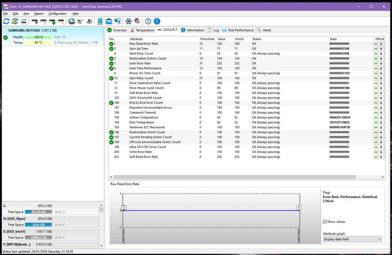Screen dimensions: 392x255
Task: Switch to the Overview tab
Action: click(x=117, y=30)
